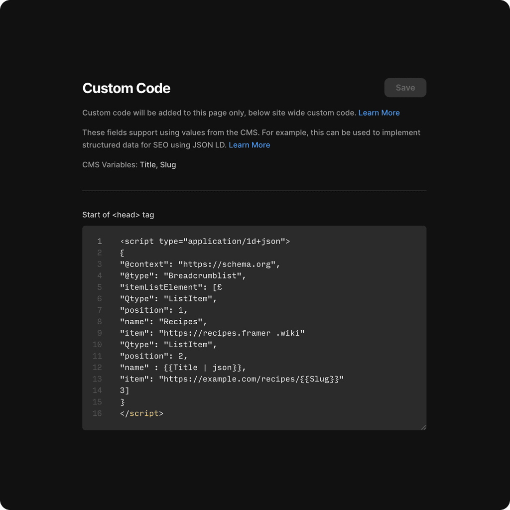Click the Start of head tag label

point(118,215)
